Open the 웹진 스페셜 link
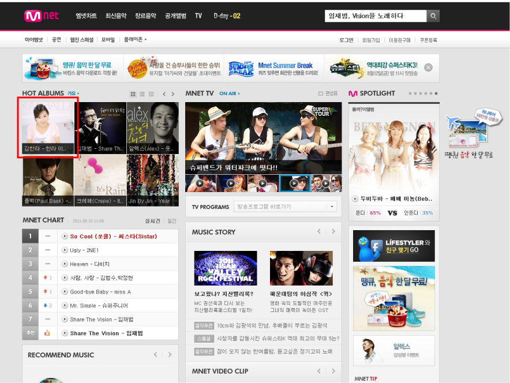Viewport: 510px width, 383px height. coord(82,40)
